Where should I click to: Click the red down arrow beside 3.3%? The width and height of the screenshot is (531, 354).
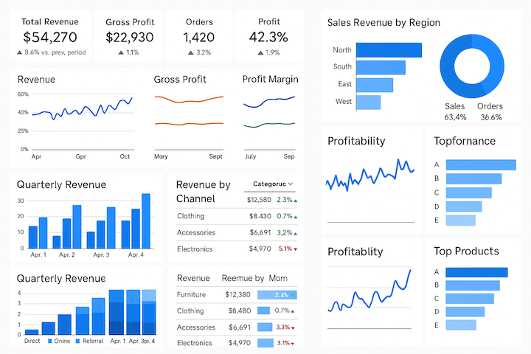293,328
